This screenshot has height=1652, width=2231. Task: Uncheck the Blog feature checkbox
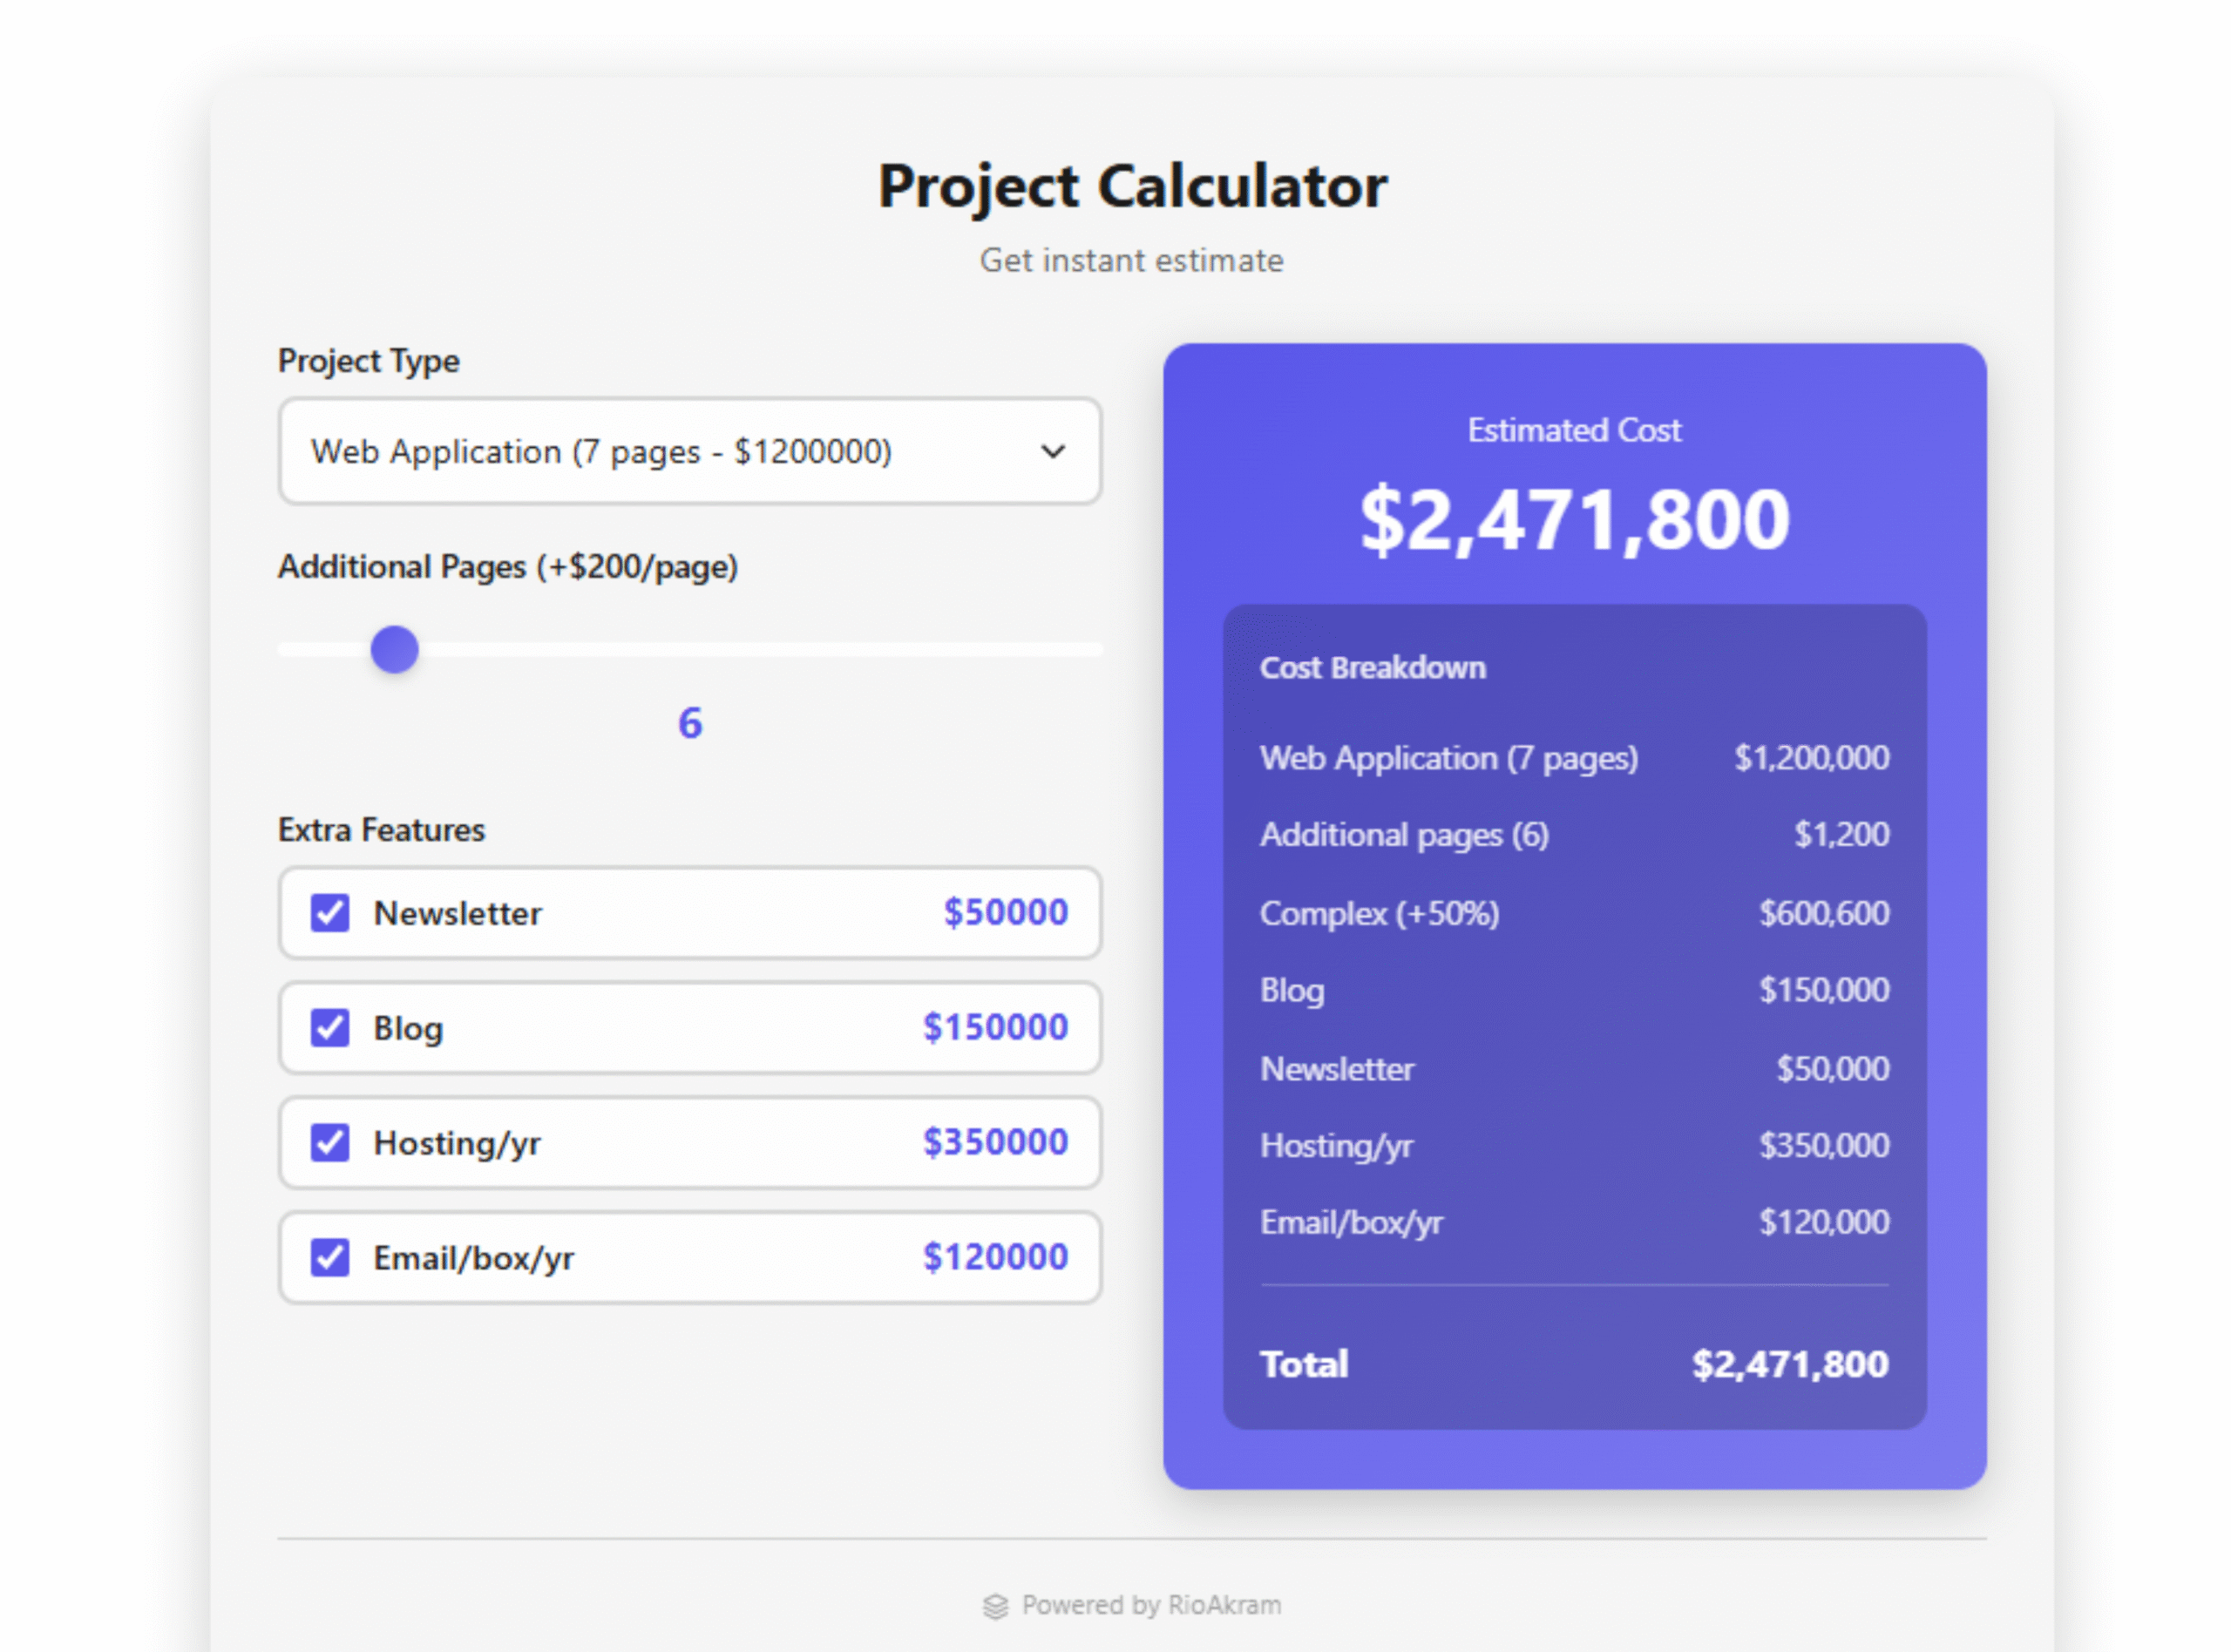pos(330,1028)
